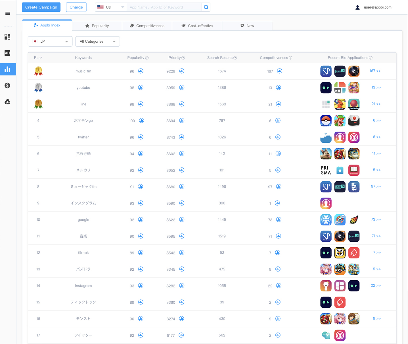Click the Competitiveness column help icon
Image resolution: width=408 pixels, height=344 pixels.
coord(290,58)
